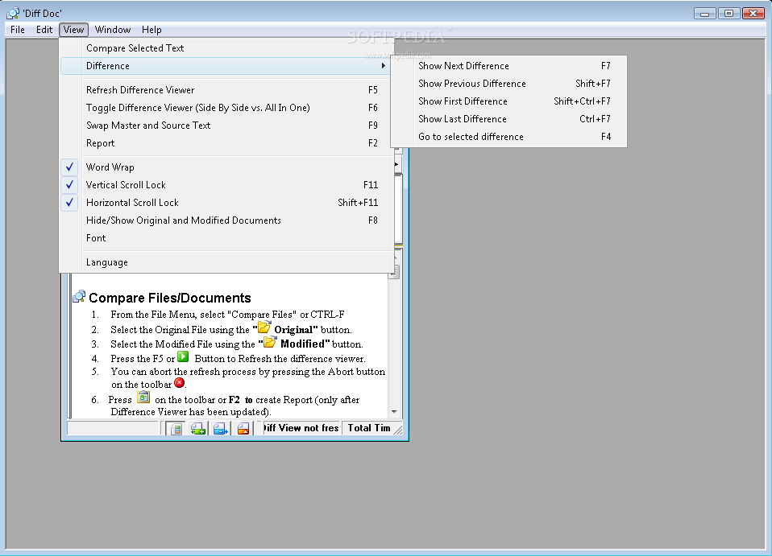Click the red/orange status bar filter icon

[243, 429]
